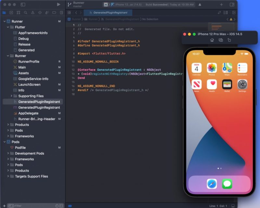Expand the Development Pods group
Viewport: 260px width, 208px height.
pos(8,153)
